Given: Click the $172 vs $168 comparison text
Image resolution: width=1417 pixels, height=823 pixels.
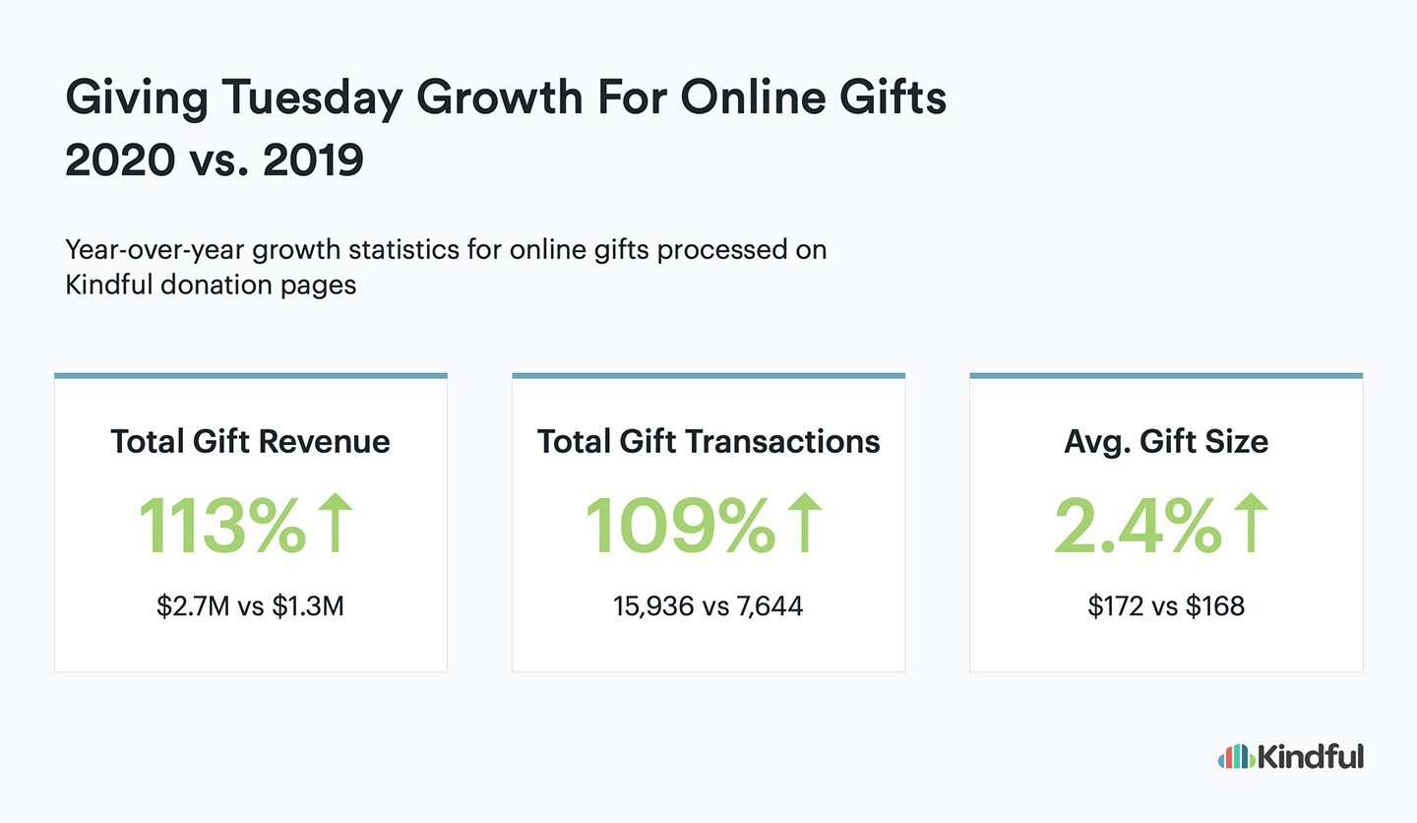Looking at the screenshot, I should pos(1166,606).
